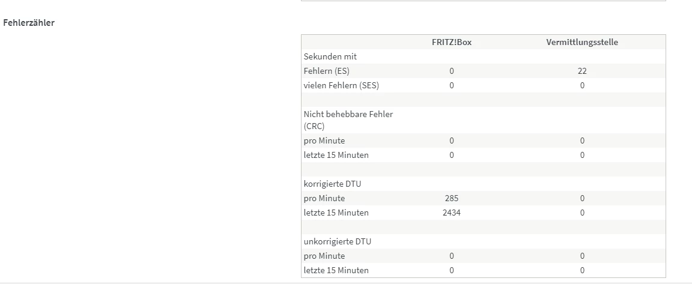
Task: Select "letzte 15 Minuten" label under CRC
Action: pos(336,155)
